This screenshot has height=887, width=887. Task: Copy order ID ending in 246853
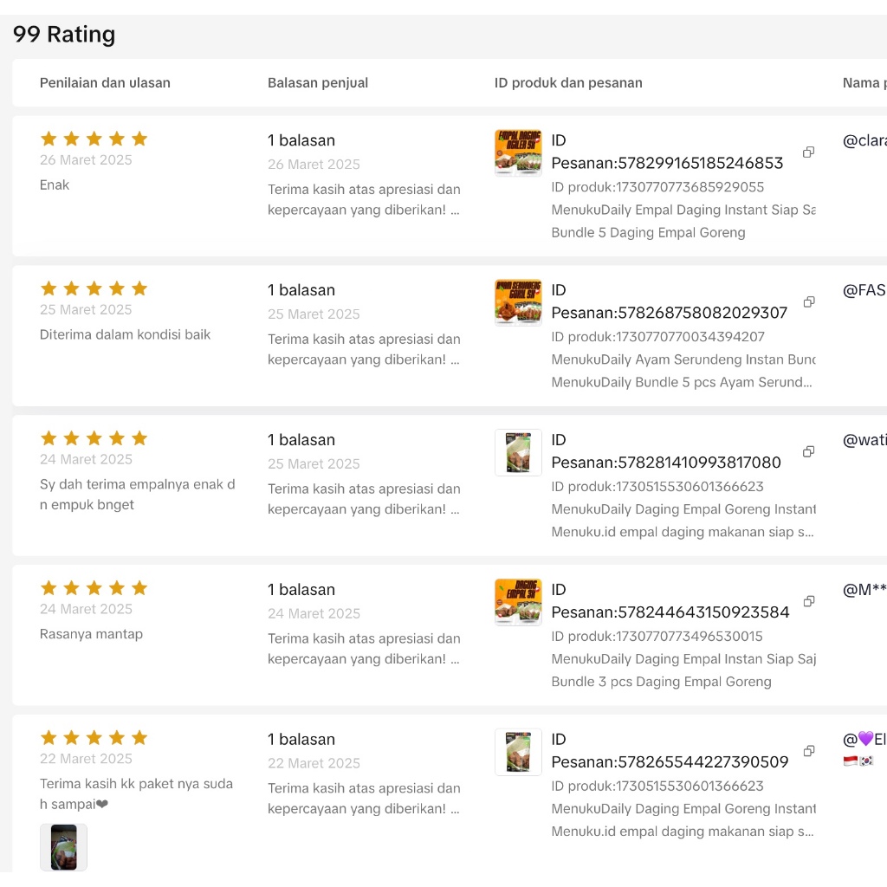tap(808, 152)
